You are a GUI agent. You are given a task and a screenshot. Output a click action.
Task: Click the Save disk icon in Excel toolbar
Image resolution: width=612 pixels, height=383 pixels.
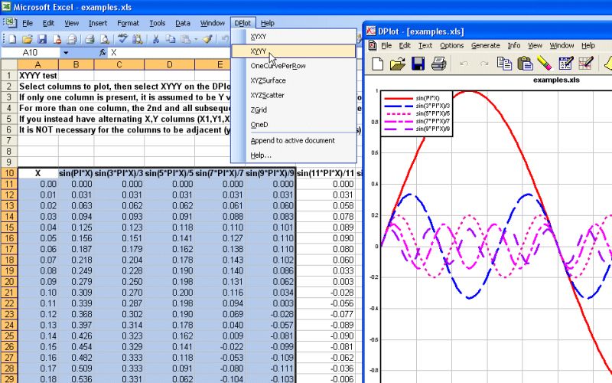(x=42, y=39)
